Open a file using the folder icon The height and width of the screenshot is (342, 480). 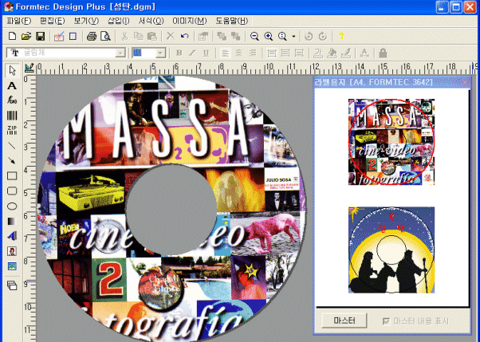point(26,36)
